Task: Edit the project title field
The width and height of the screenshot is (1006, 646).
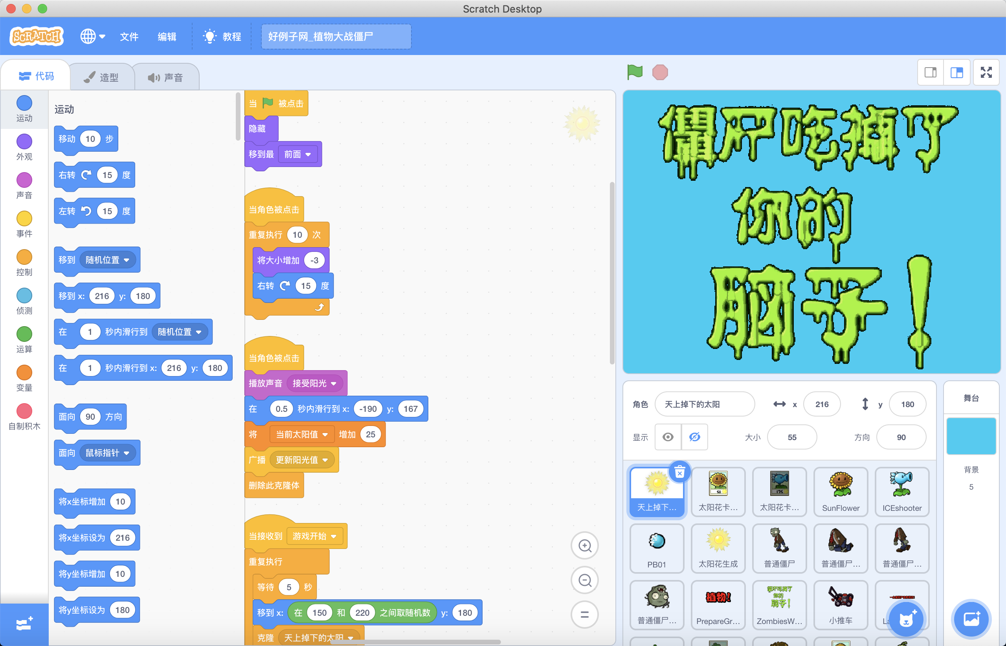Action: (336, 37)
